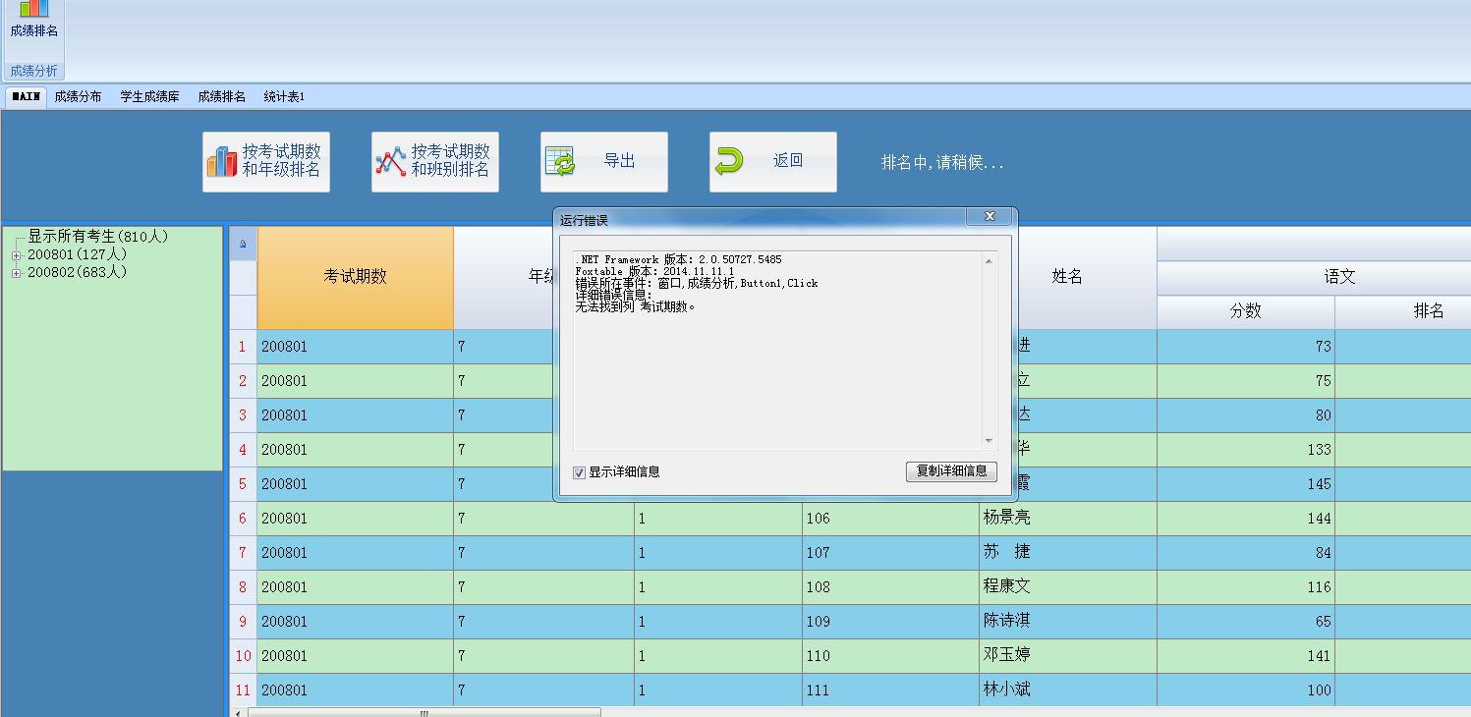Image resolution: width=1471 pixels, height=717 pixels.
Task: Click the name cell 林小斌
Action: pos(1067,690)
